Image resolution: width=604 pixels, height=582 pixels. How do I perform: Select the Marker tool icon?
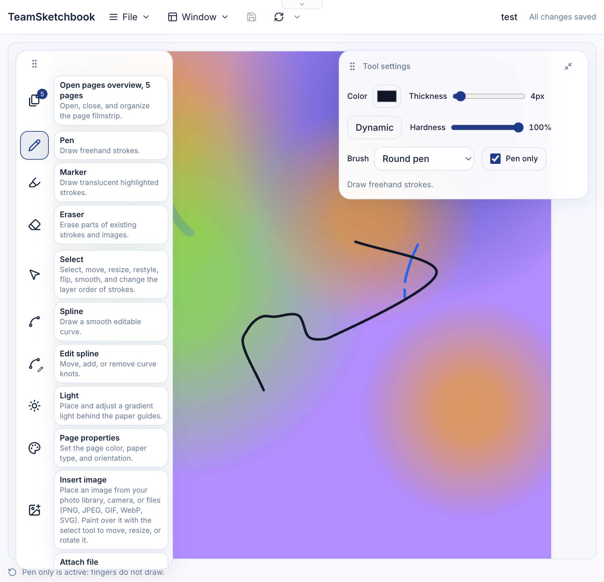click(34, 182)
